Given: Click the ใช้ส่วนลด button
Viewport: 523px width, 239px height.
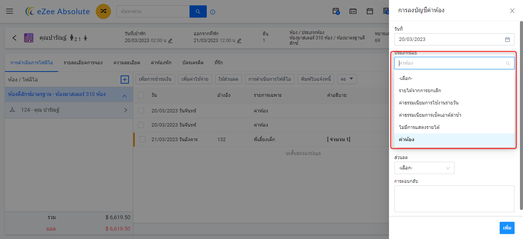Looking at the screenshot, I should click(x=229, y=79).
